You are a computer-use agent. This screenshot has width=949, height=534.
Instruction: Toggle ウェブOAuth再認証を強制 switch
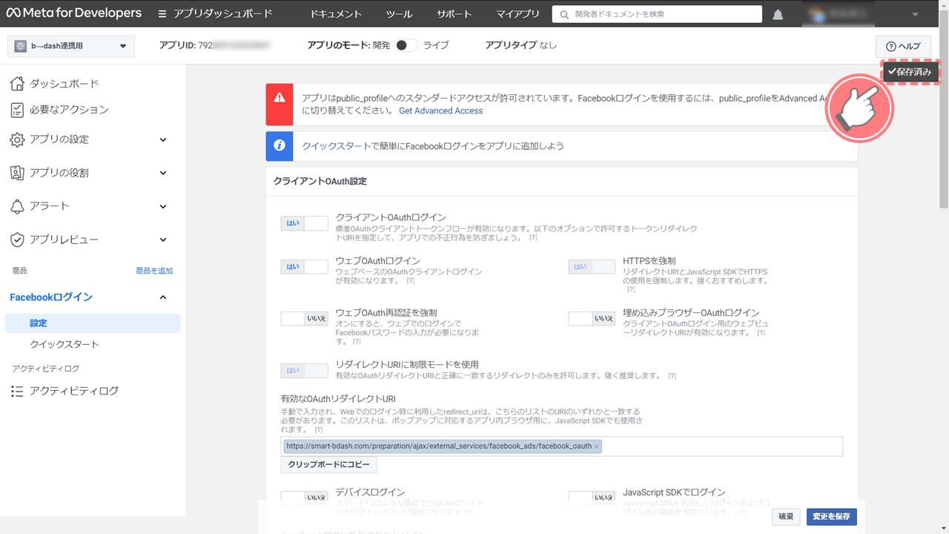(x=304, y=319)
